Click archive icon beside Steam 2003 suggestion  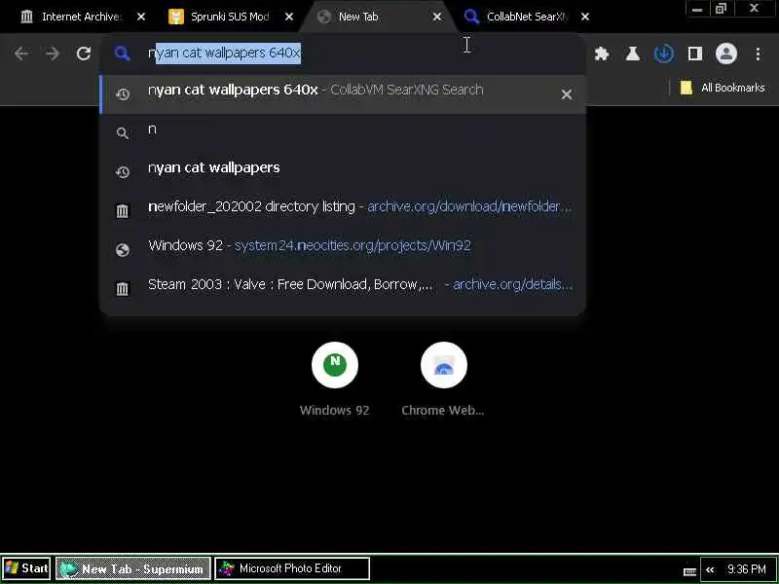(123, 288)
